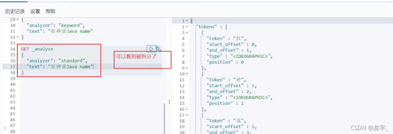
Task: Fold the third token object at response line 17
Action: pos(187,115)
